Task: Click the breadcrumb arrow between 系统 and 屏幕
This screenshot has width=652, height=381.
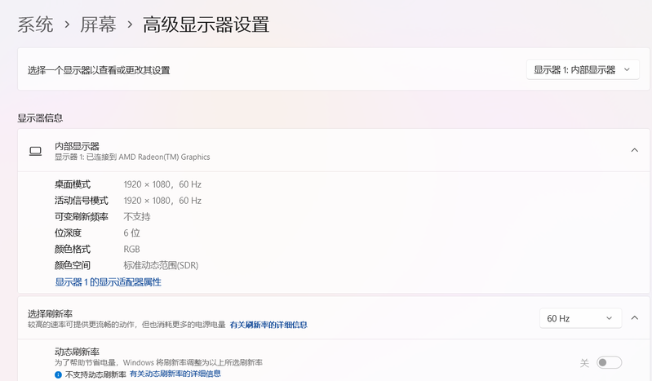Action: pyautogui.click(x=67, y=25)
